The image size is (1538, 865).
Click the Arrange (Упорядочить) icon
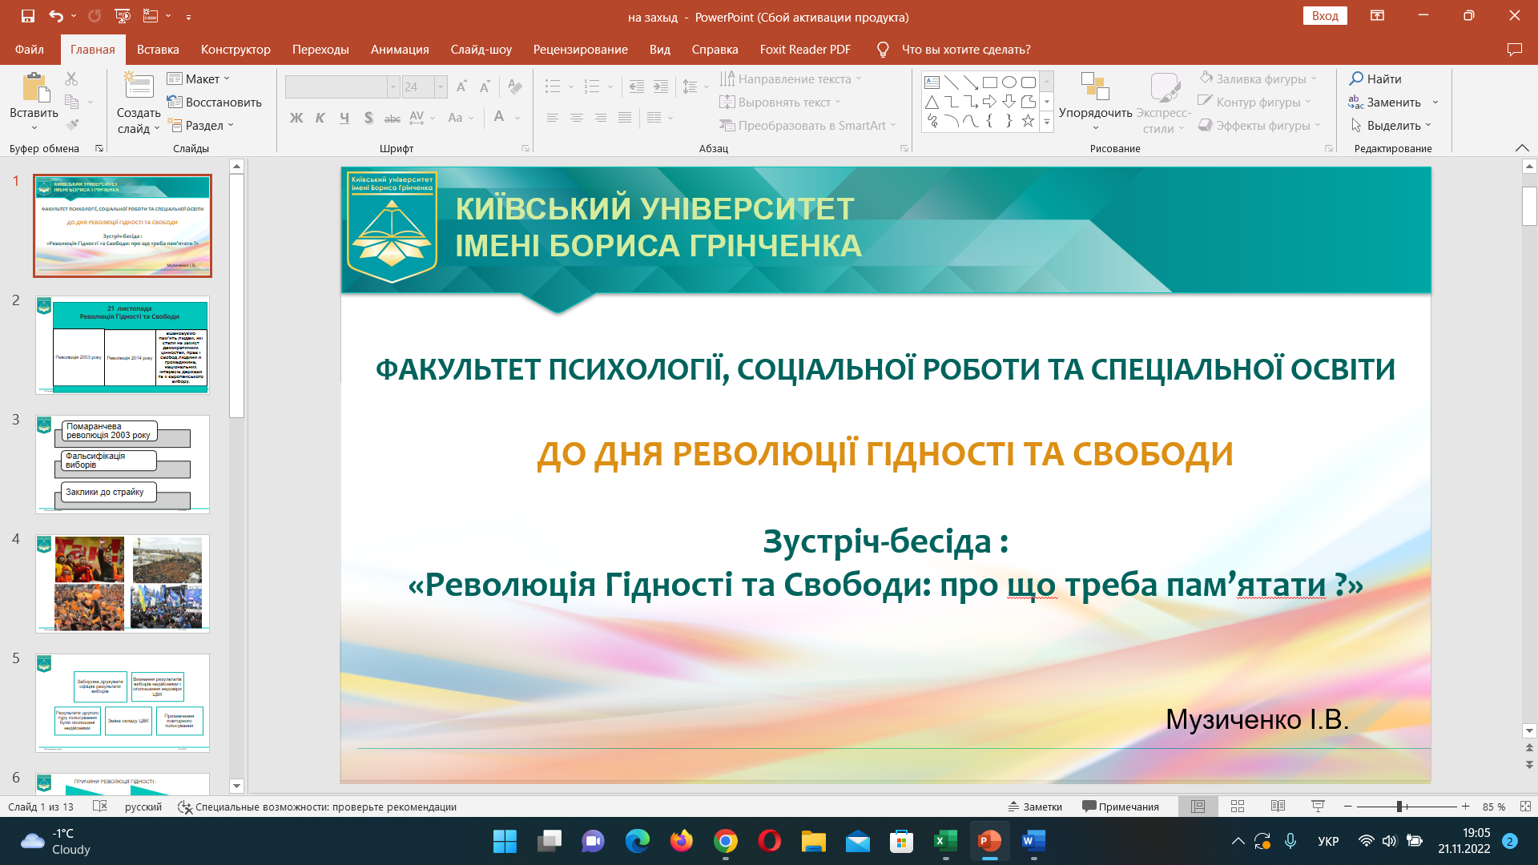[1094, 86]
